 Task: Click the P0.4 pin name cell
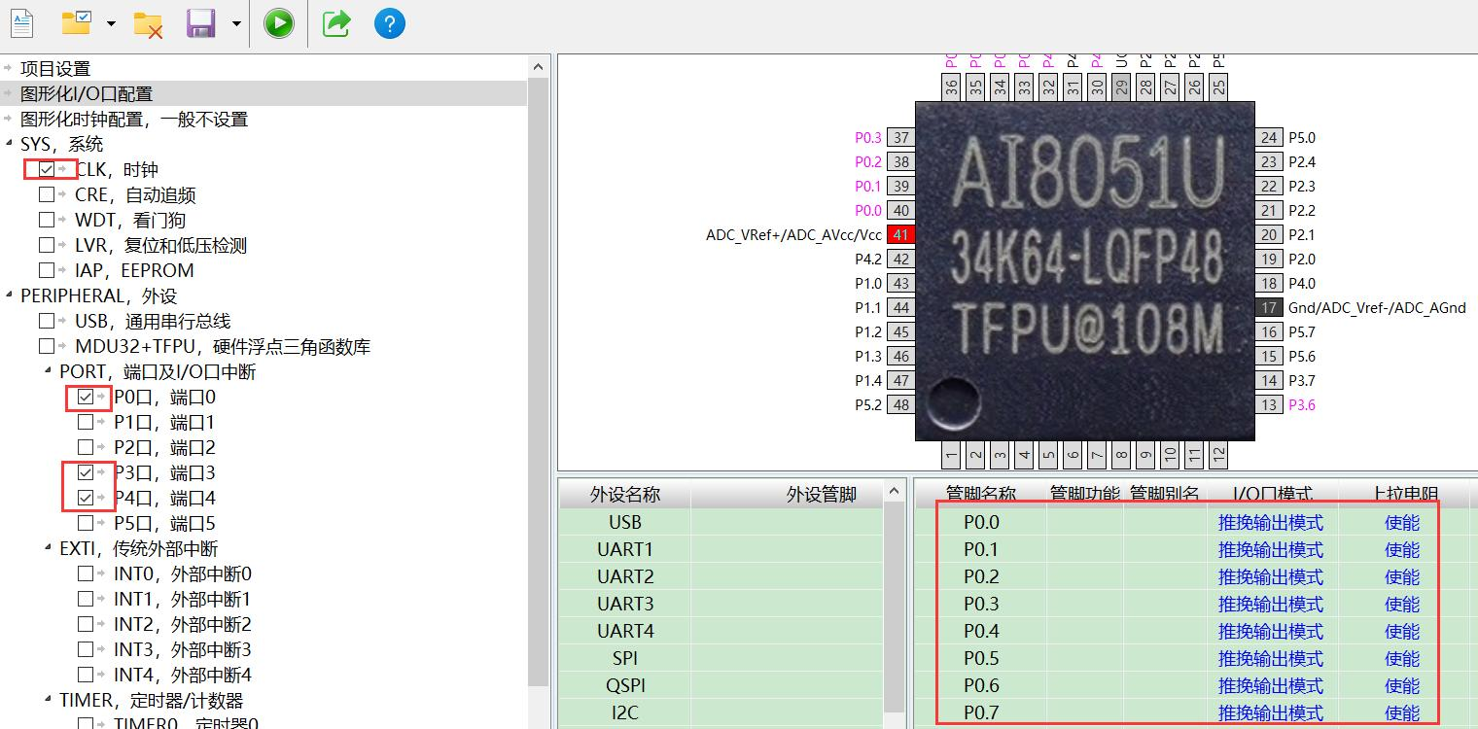pos(981,631)
